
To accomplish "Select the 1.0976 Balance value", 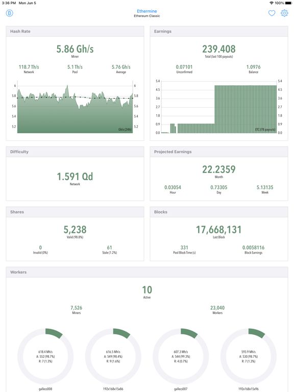I will click(x=253, y=67).
